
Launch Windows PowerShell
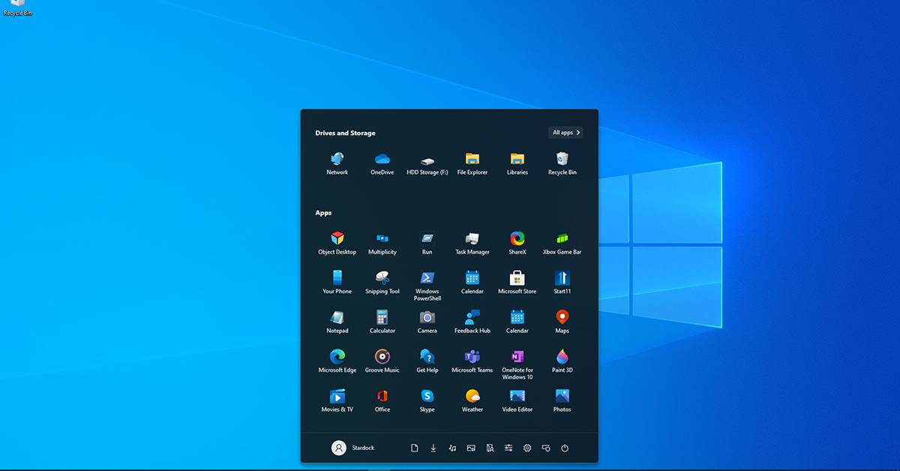(x=427, y=280)
